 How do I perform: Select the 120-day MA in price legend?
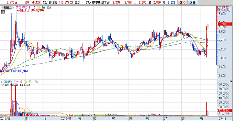[49, 7]
